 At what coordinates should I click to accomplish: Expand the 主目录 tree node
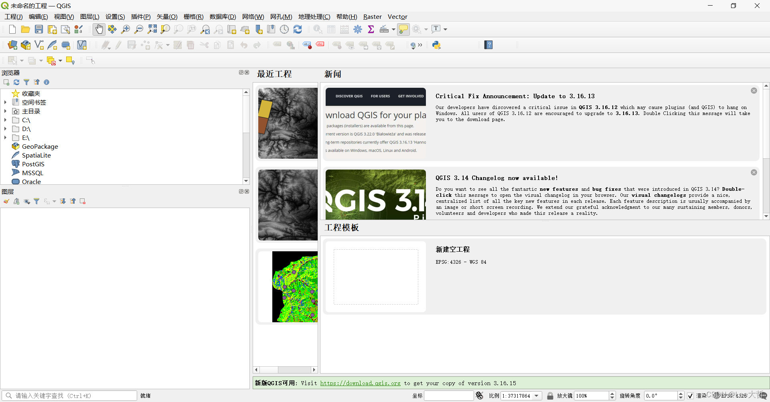click(5, 111)
